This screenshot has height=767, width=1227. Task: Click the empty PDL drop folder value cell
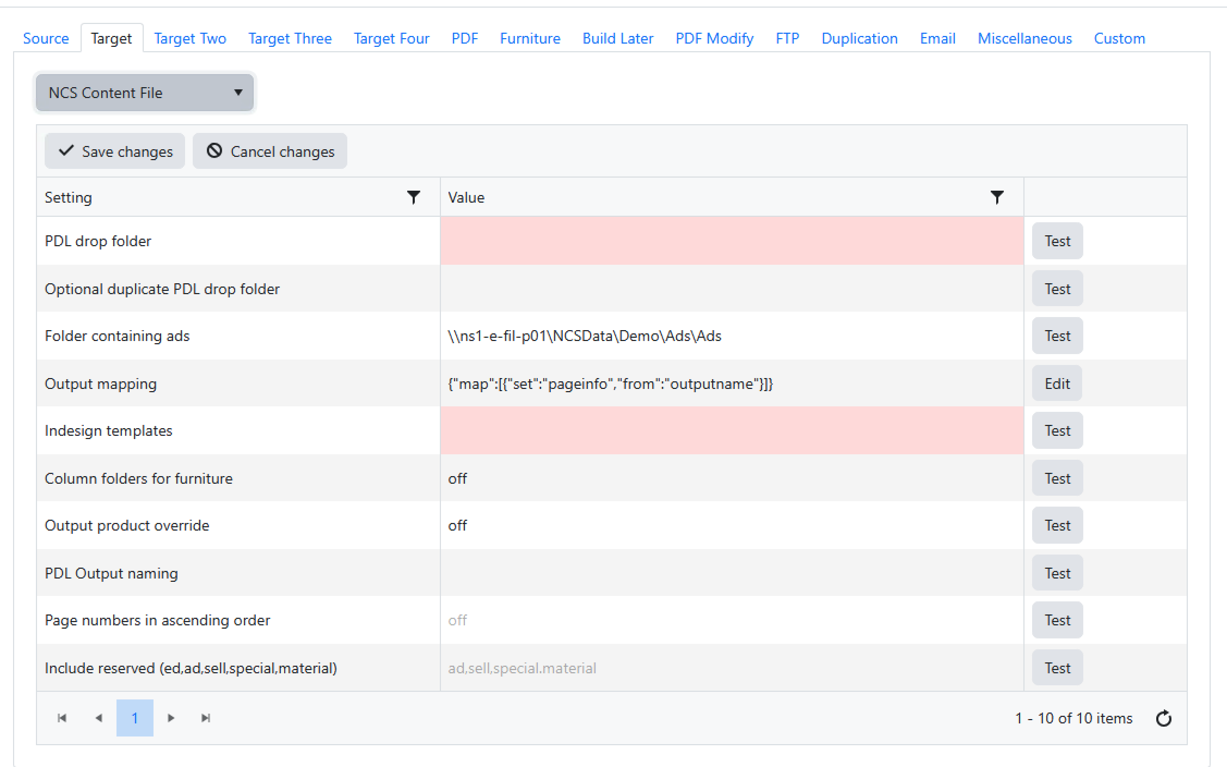tap(731, 241)
